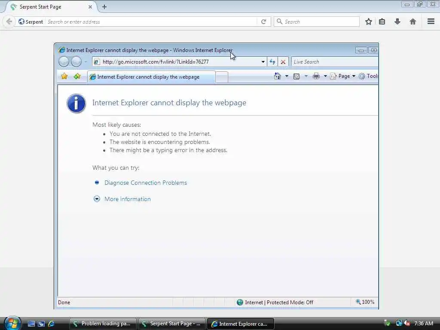Click the red X stop button in Internet Explorer
Viewport: 440px width, 330px height.
pyautogui.click(x=283, y=62)
